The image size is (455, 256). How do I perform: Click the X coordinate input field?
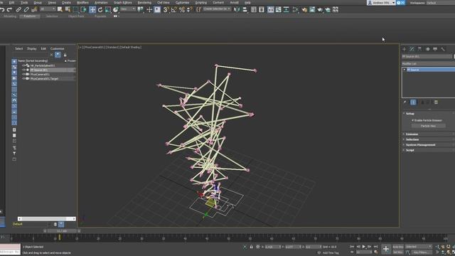point(273,247)
